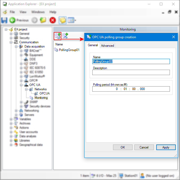Click the add subscription group icon

(x=65, y=36)
